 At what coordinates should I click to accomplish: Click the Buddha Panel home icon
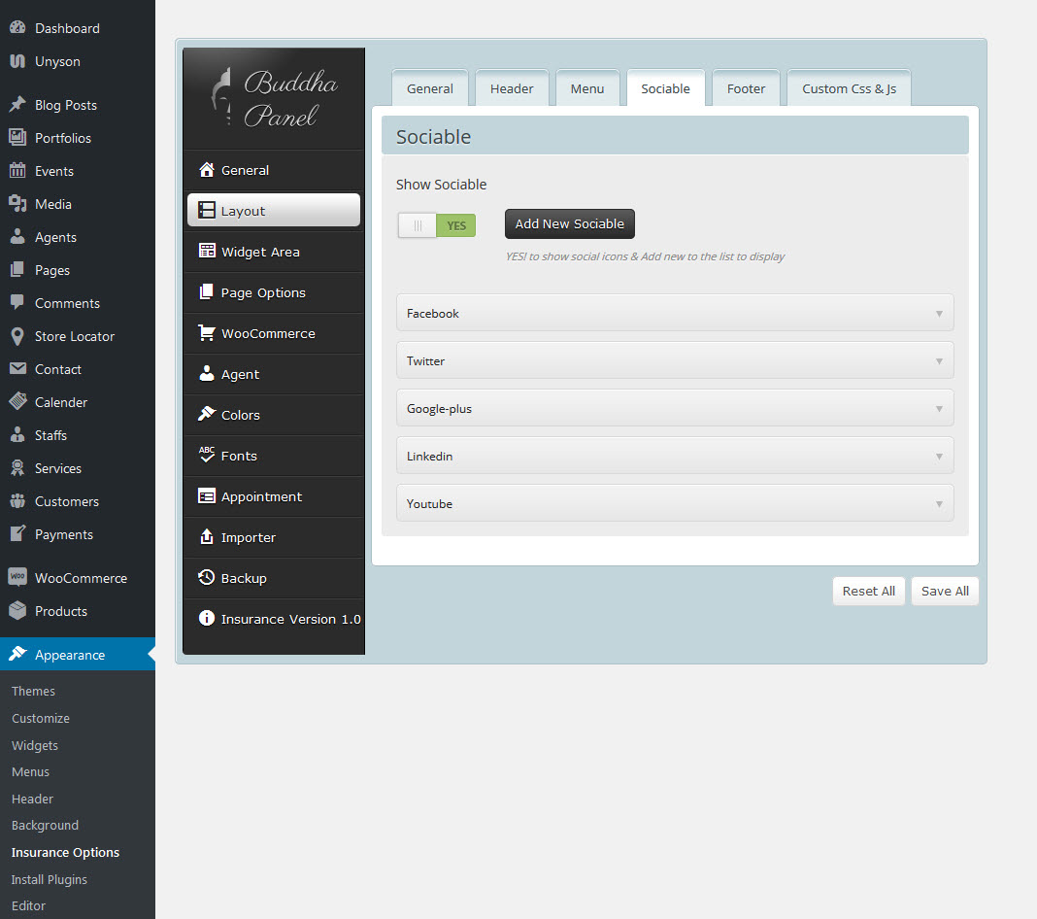click(207, 170)
